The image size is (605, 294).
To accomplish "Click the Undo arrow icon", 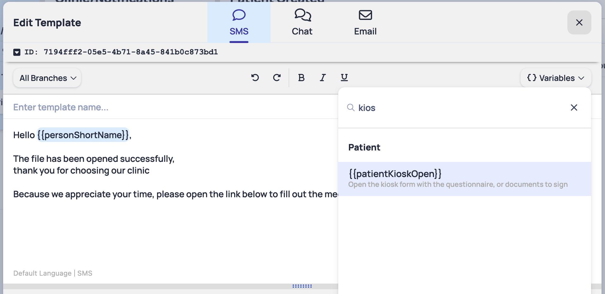I will pos(255,77).
